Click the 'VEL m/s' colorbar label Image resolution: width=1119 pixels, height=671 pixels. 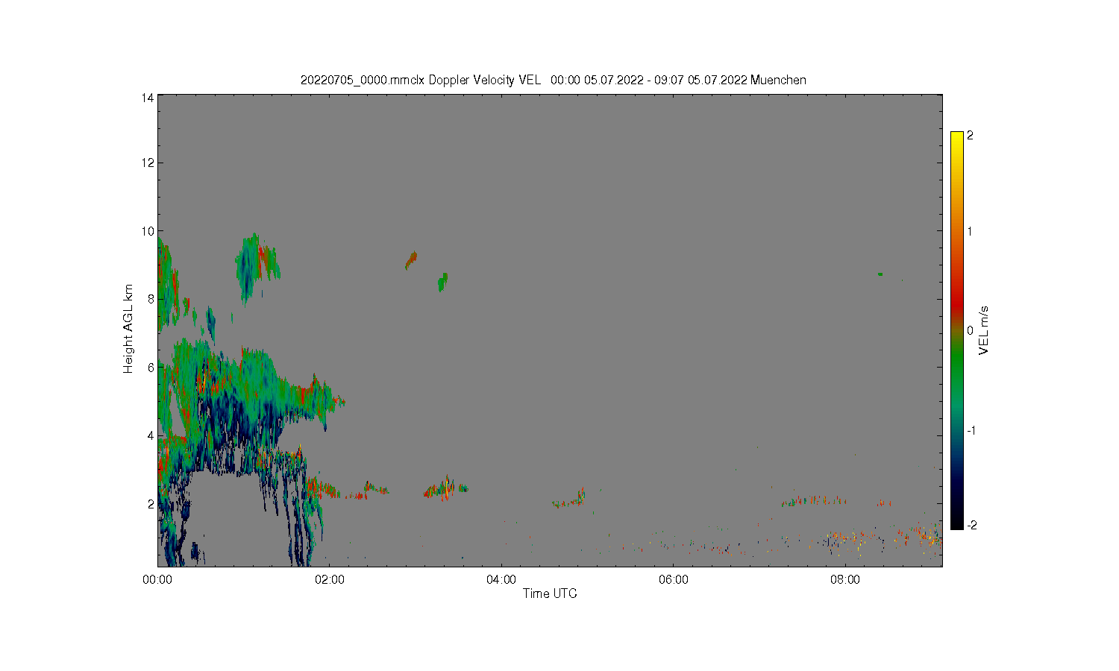click(x=984, y=330)
